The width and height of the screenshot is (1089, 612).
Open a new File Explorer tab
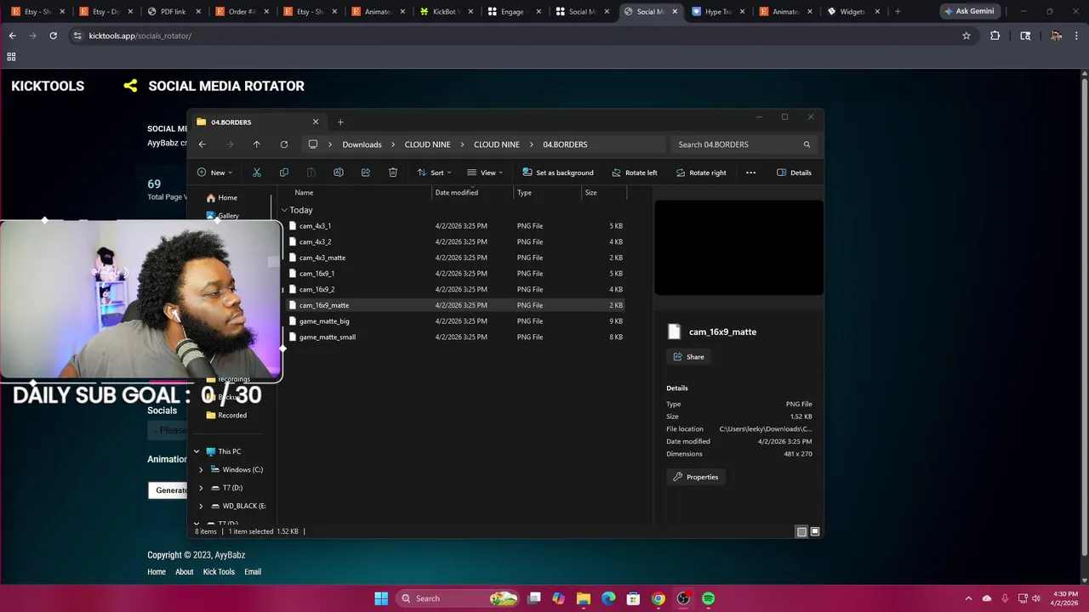pos(340,122)
